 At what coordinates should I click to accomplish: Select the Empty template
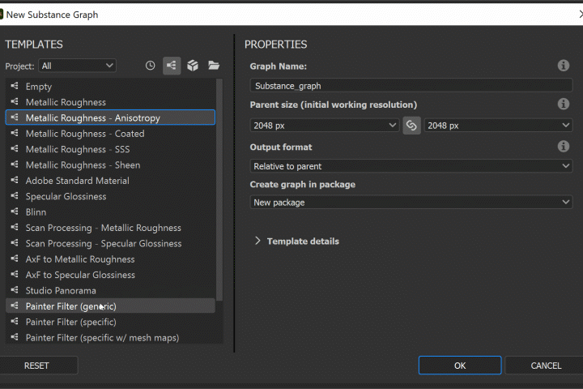point(110,87)
